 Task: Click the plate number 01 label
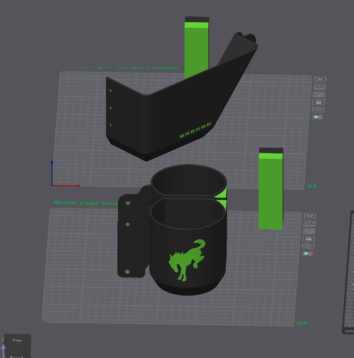pyautogui.click(x=312, y=186)
